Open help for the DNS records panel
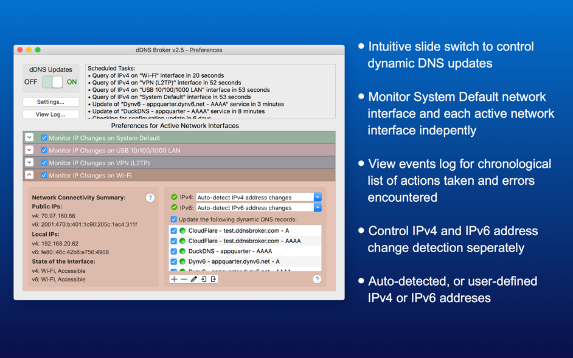This screenshot has height=358, width=573. click(x=317, y=279)
